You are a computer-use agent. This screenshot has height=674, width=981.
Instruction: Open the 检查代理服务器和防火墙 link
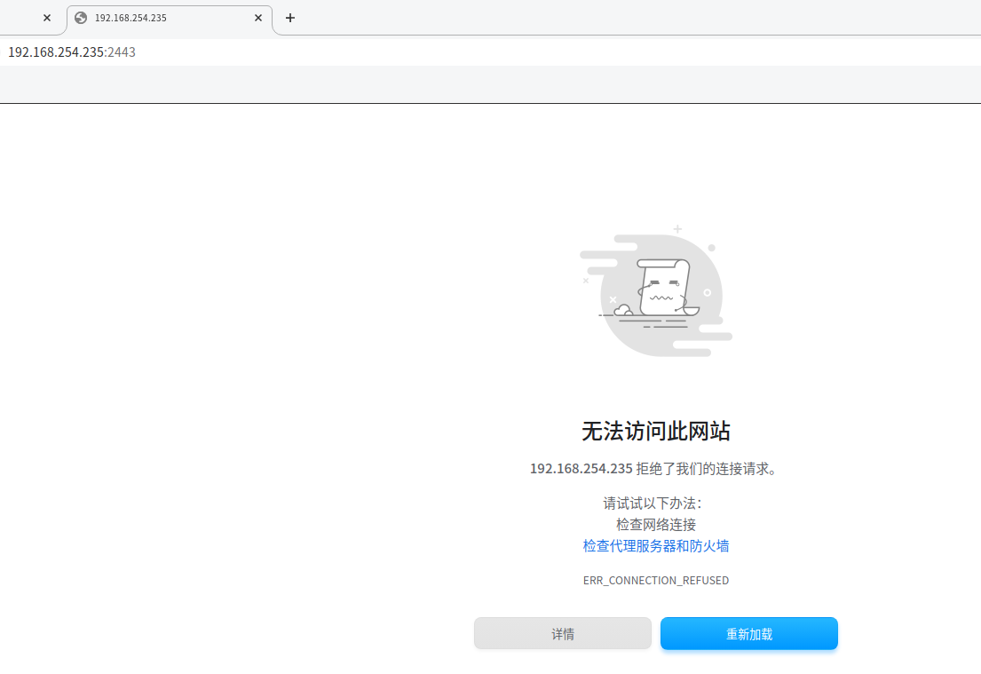click(x=656, y=546)
